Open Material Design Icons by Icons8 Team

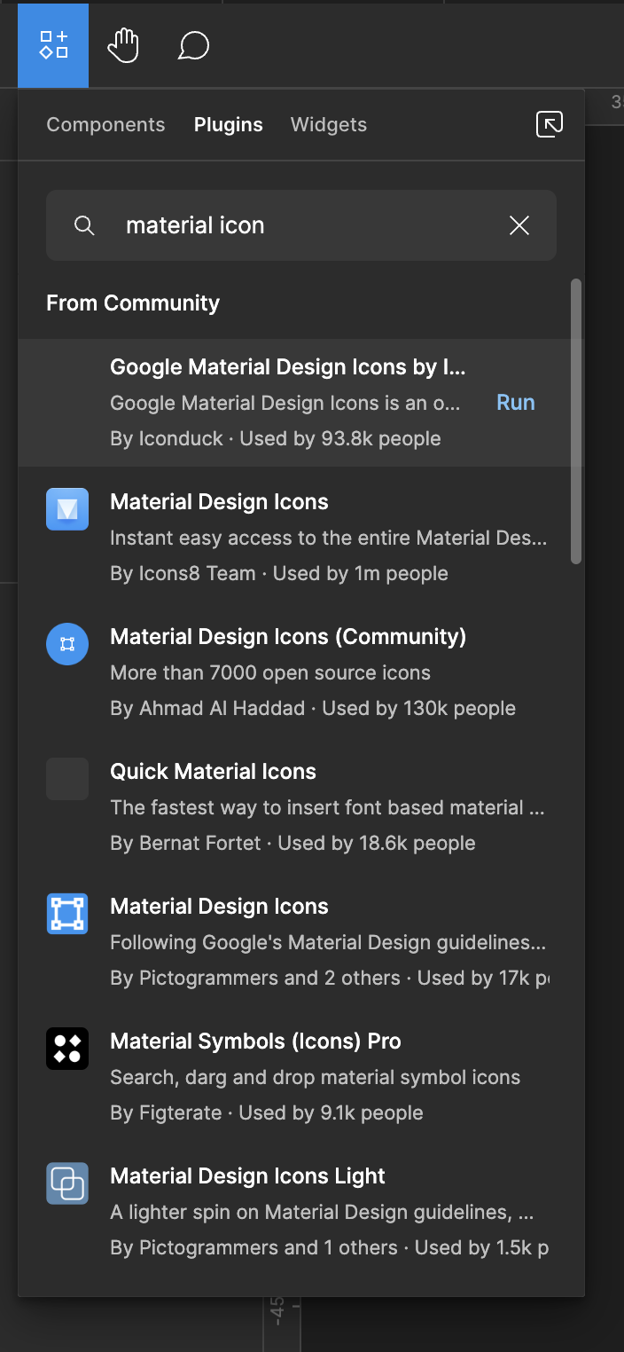click(x=301, y=538)
